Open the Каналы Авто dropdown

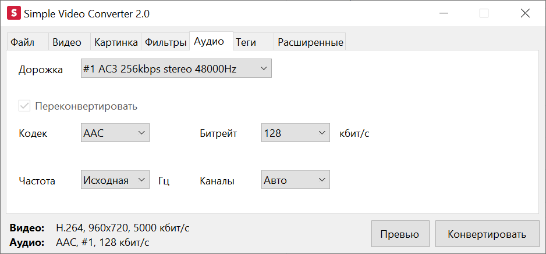pyautogui.click(x=295, y=180)
